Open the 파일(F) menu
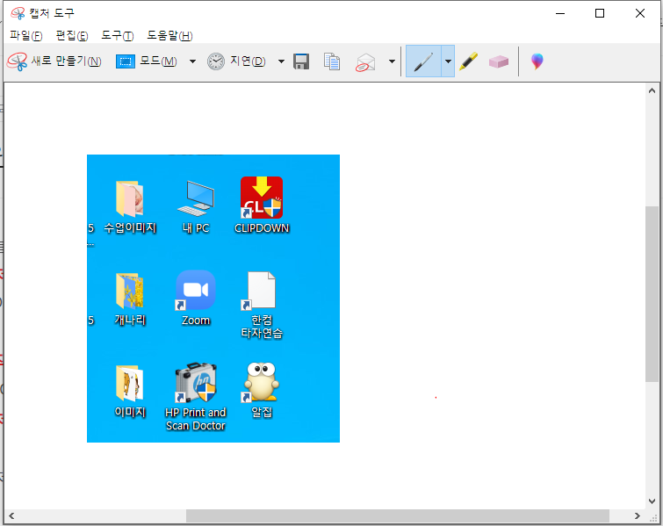This screenshot has width=663, height=526. [x=26, y=35]
